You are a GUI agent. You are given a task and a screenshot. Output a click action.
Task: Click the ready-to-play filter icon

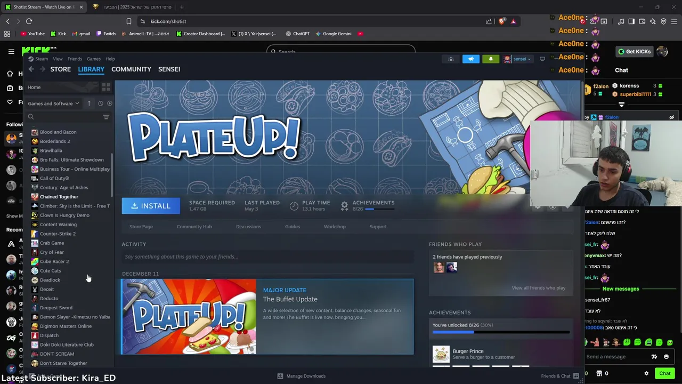(x=110, y=103)
